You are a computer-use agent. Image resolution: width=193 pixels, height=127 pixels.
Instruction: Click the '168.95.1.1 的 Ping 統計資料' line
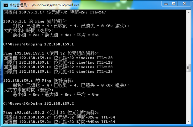35,21
